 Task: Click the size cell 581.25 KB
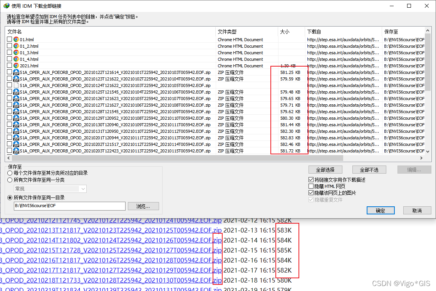[290, 72]
